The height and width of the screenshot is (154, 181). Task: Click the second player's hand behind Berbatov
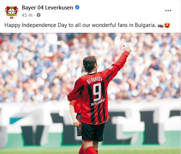pyautogui.click(x=76, y=123)
